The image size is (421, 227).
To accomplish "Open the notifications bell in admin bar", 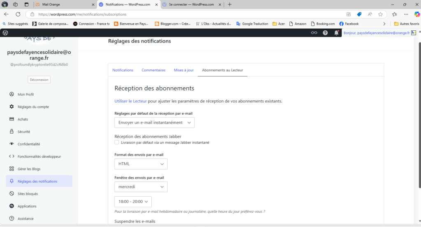I will (x=337, y=33).
